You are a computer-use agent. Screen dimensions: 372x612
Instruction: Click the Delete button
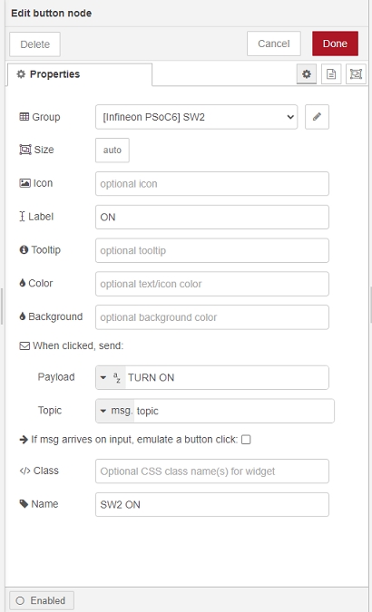(x=34, y=44)
